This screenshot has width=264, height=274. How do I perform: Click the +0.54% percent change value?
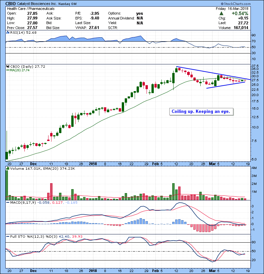click(x=240, y=14)
